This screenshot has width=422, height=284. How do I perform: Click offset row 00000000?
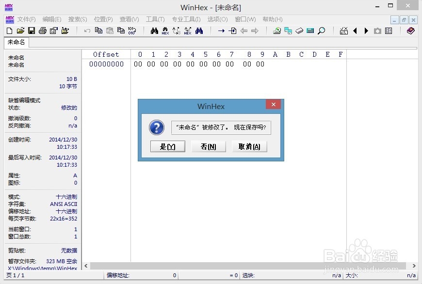[106, 64]
